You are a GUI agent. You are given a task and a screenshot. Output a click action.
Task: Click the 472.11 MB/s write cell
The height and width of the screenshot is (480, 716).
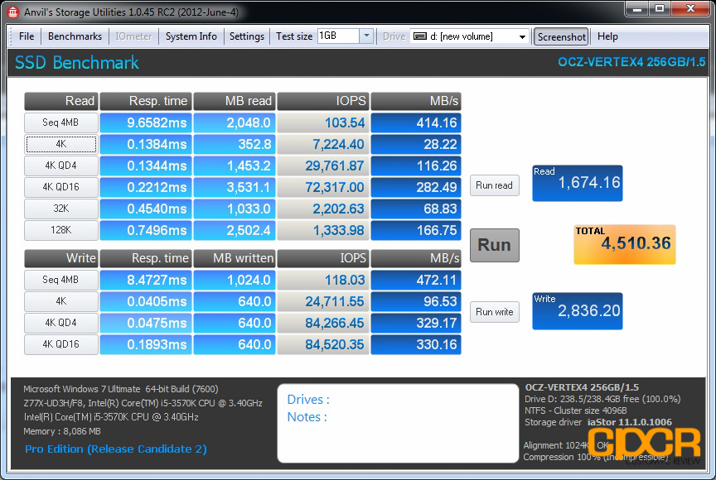pyautogui.click(x=416, y=280)
